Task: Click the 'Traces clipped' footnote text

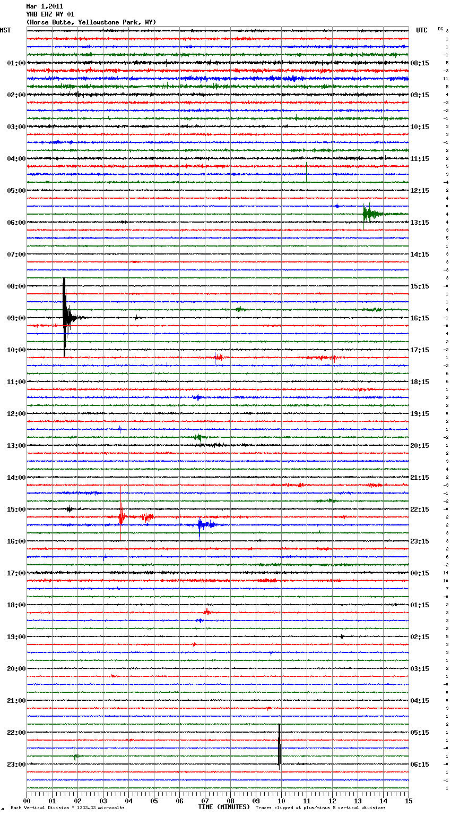Action: 320,808
